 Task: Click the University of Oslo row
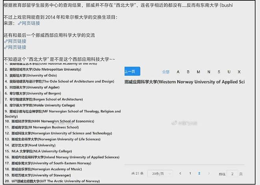[x=31, y=75]
